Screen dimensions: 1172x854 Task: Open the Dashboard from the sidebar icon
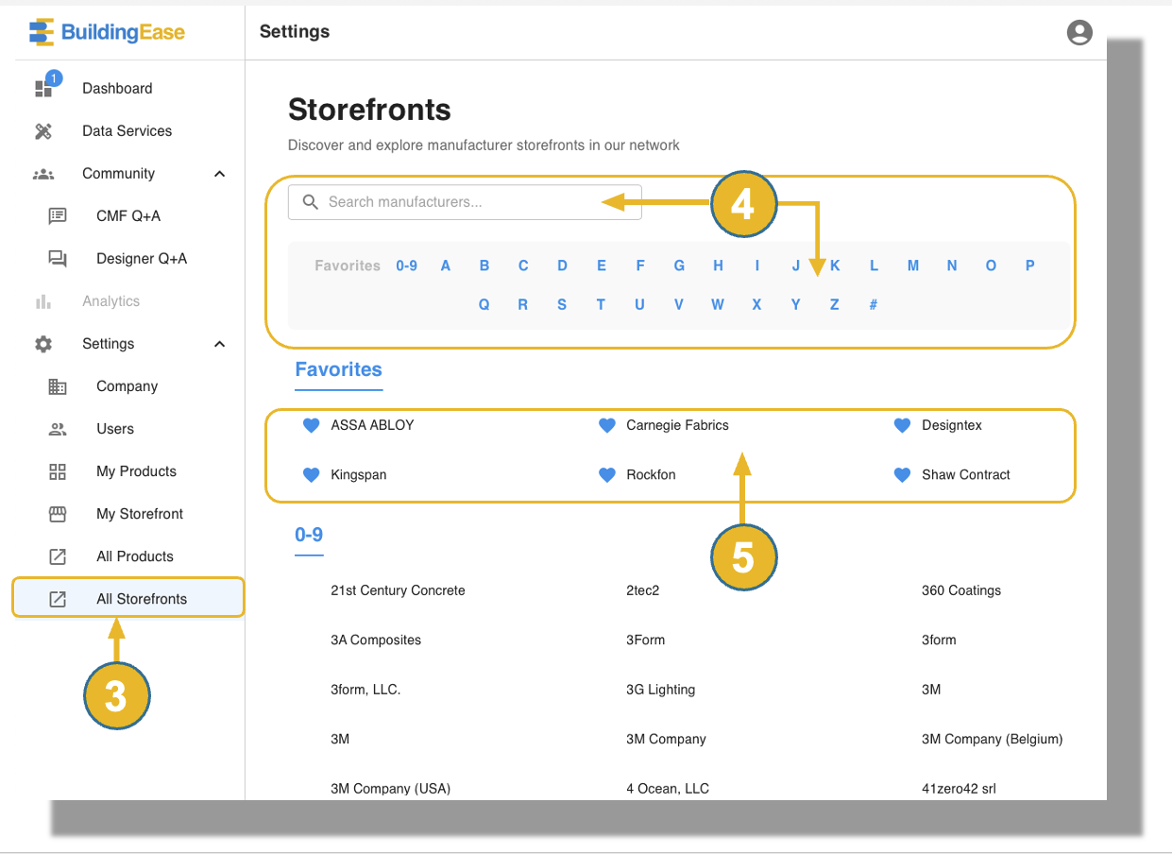point(43,87)
